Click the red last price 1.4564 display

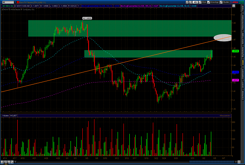234,2
